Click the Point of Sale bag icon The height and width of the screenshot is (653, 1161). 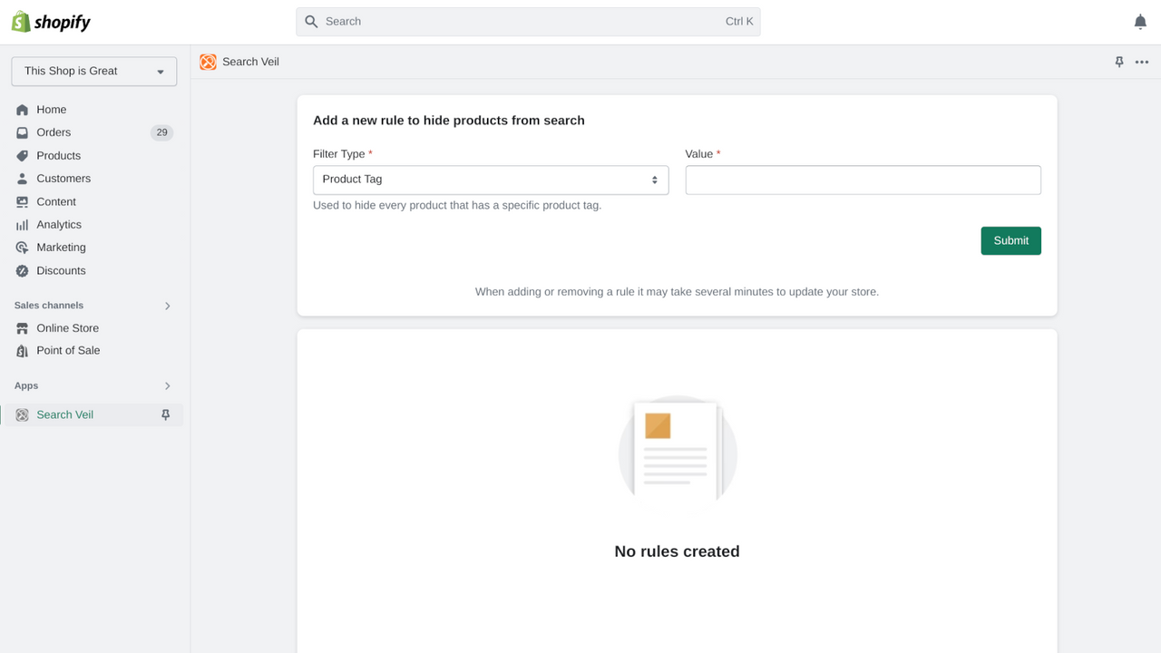click(x=23, y=351)
